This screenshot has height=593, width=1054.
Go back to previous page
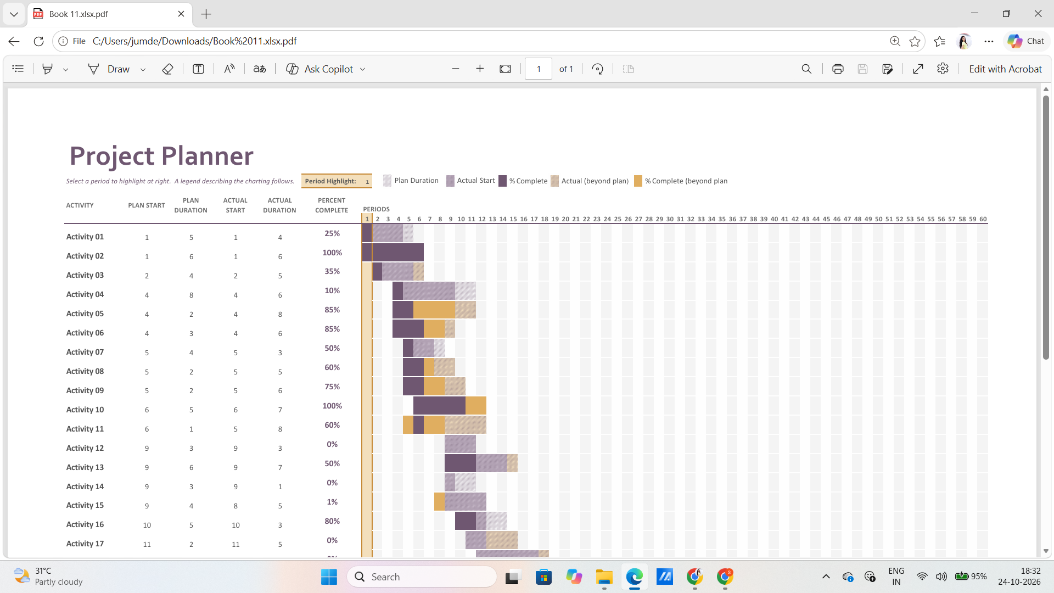[14, 41]
